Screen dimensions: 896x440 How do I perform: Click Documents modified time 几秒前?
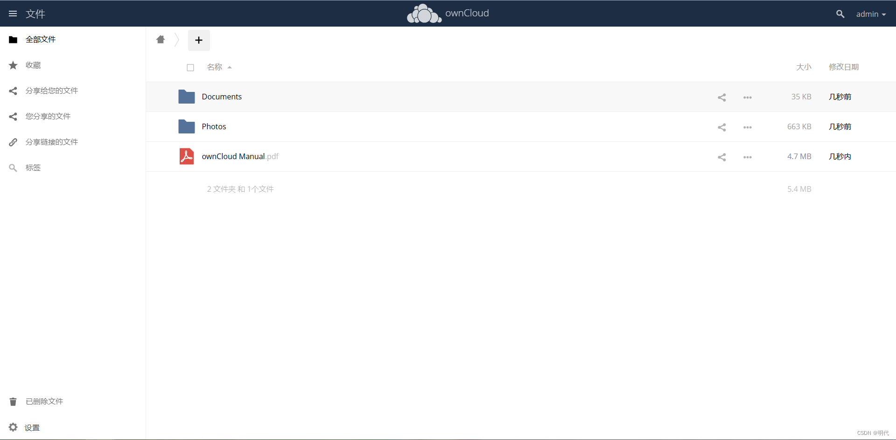(840, 97)
